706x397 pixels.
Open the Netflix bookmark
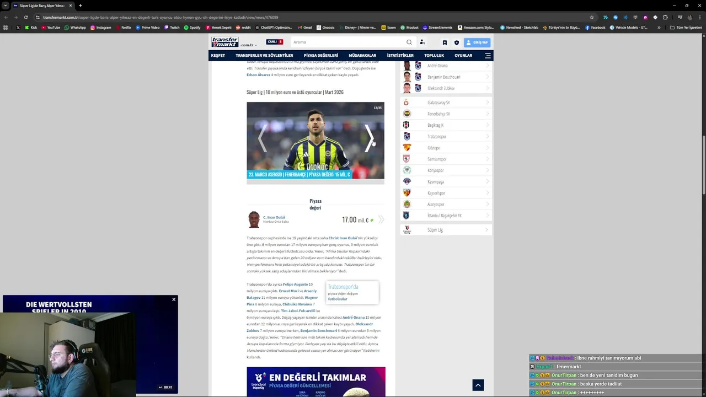tap(123, 28)
